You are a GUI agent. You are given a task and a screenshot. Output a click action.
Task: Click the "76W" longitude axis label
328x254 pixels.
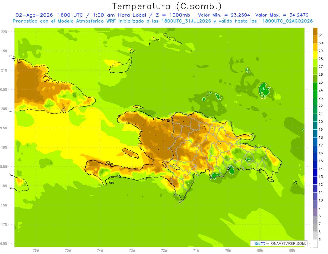(36, 250)
